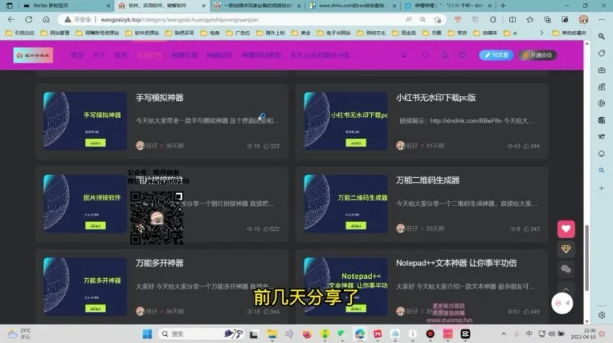This screenshot has height=343, width=613.
Task: Go back using the browser back arrow
Action: point(11,19)
